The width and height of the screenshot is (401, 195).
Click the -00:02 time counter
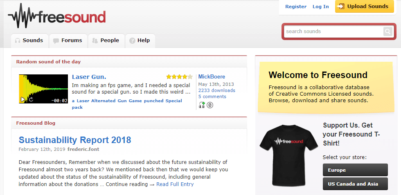(x=60, y=101)
